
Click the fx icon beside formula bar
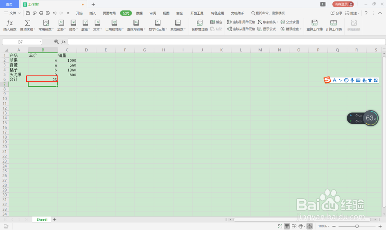pyautogui.click(x=64, y=42)
